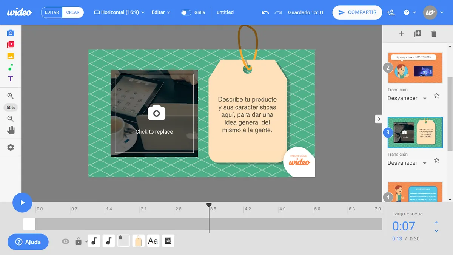Toggle visibility with the eye icon
Screen dimensions: 453x255
66,241
